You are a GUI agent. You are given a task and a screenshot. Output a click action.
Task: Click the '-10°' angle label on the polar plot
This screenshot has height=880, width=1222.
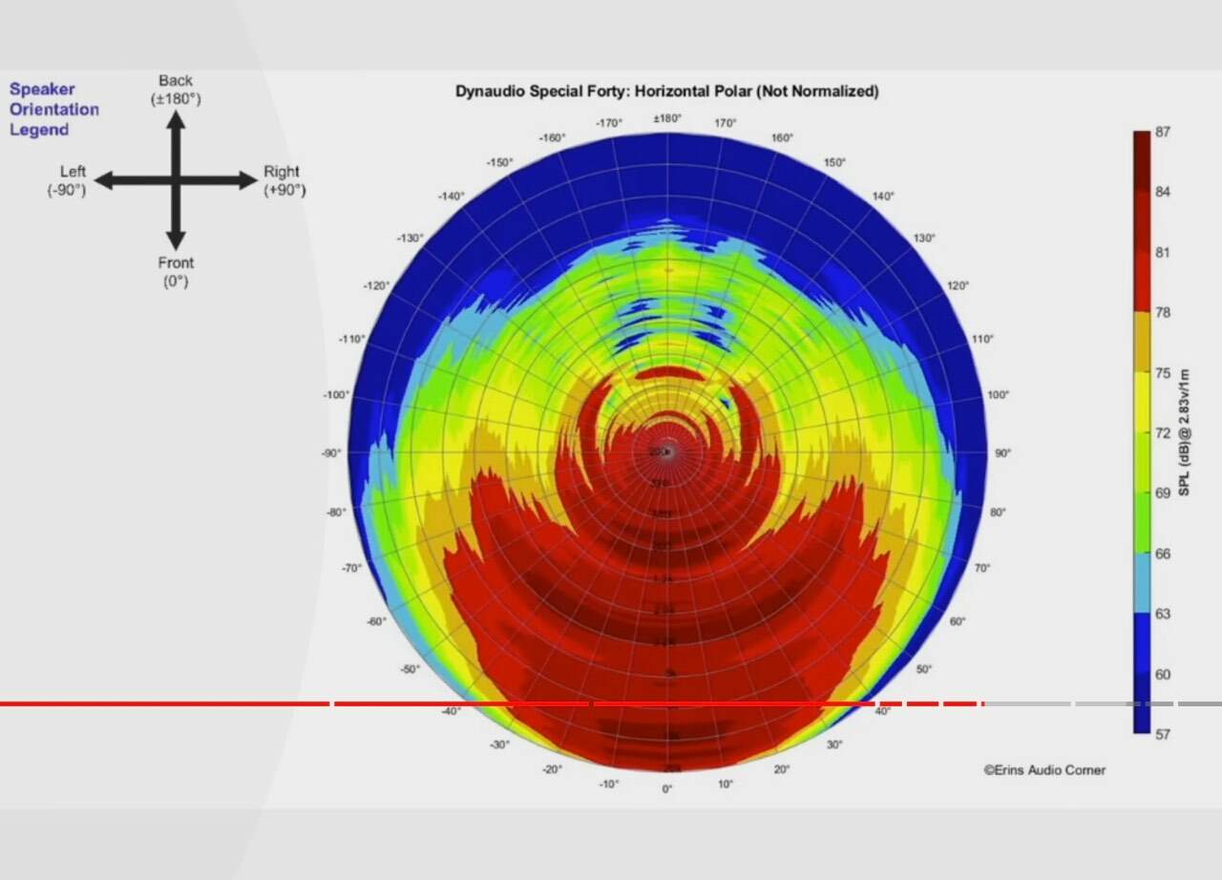pyautogui.click(x=609, y=785)
